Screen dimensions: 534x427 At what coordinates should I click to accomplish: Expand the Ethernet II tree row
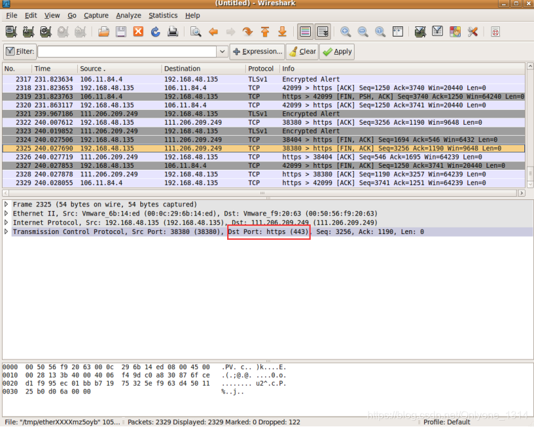pos(6,213)
